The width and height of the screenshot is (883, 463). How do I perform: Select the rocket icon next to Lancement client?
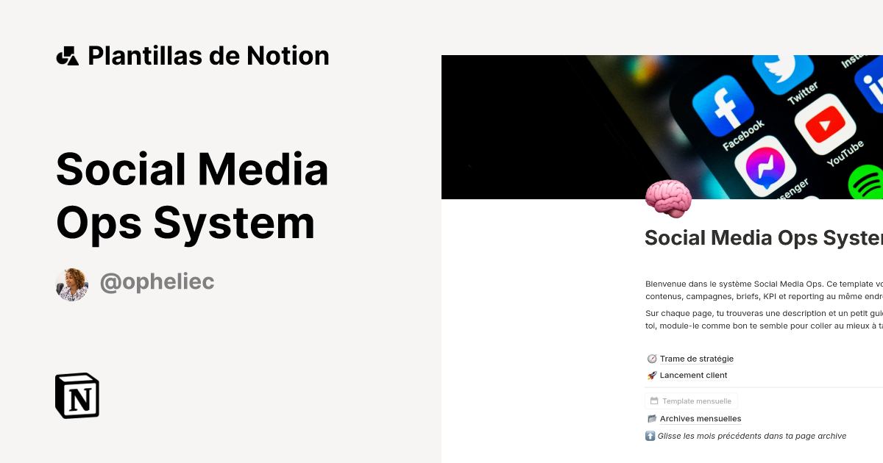coord(650,375)
